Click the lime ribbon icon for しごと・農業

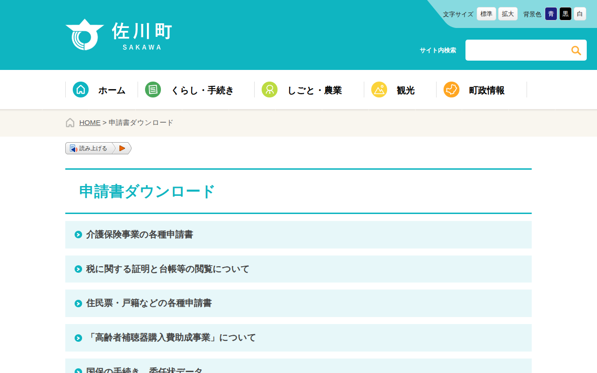click(270, 90)
